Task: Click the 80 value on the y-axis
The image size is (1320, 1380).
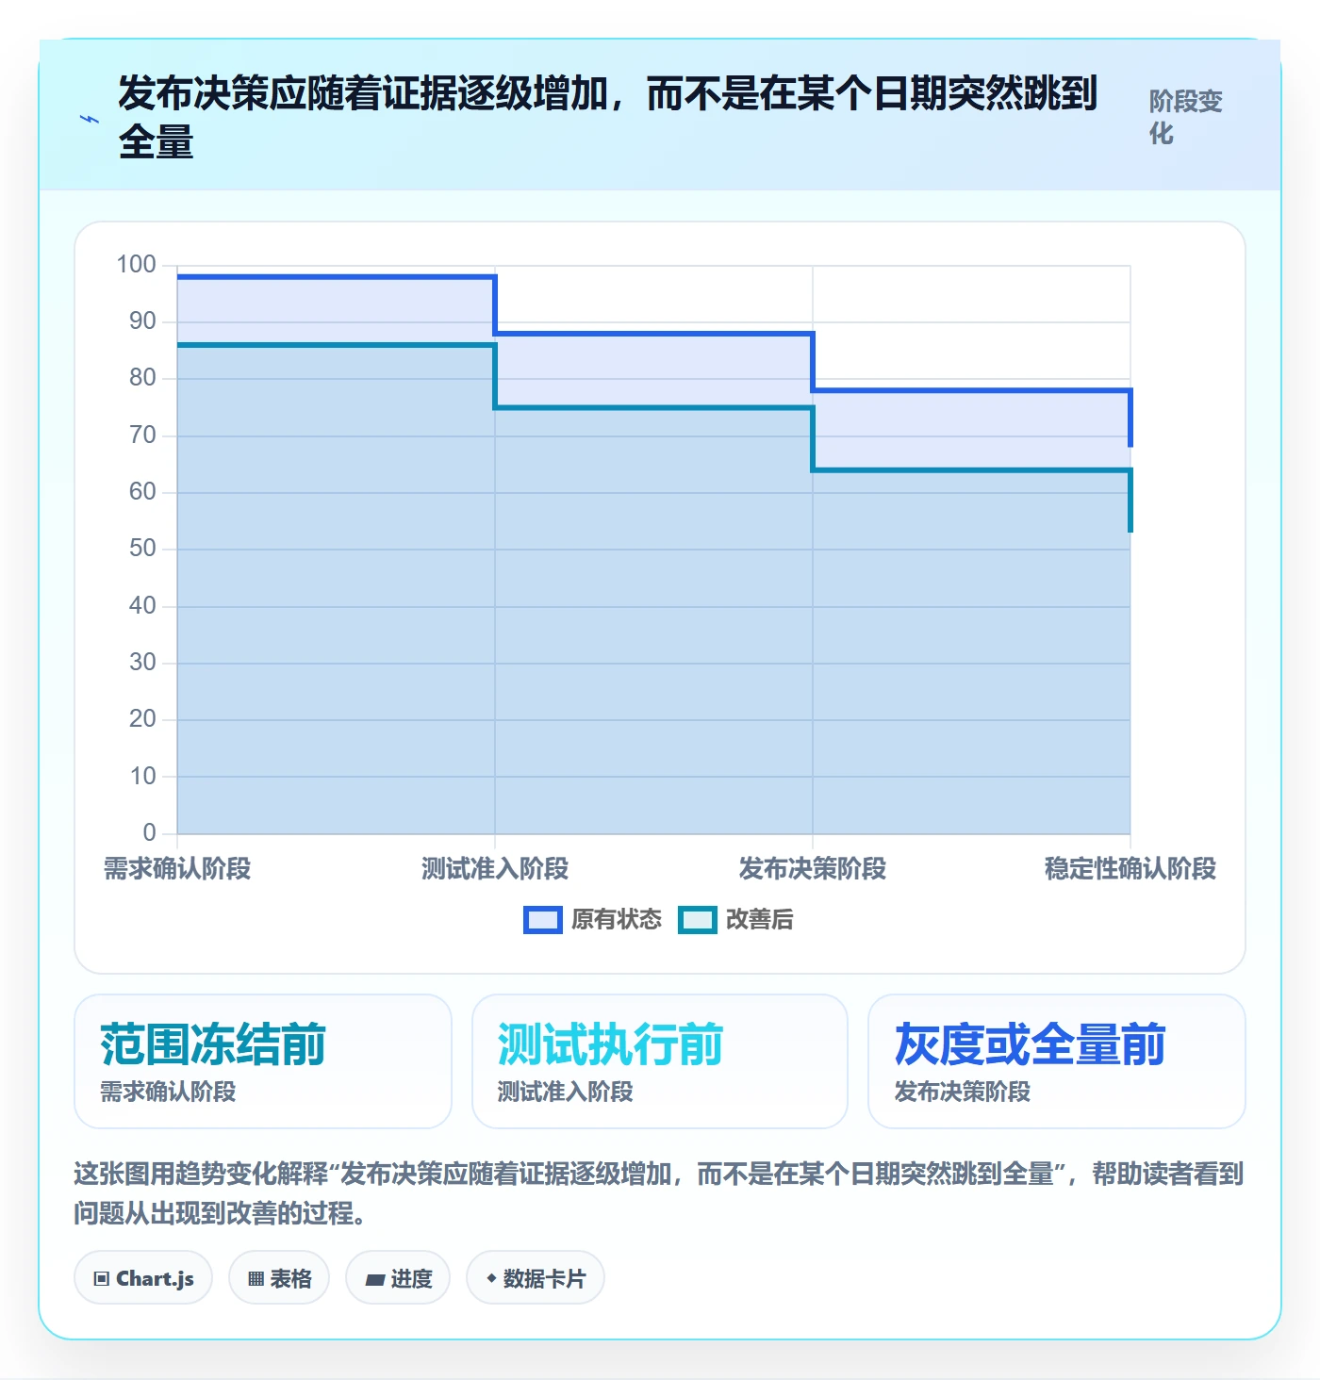Action: click(x=142, y=378)
